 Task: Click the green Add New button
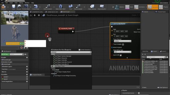click(x=5, y=54)
